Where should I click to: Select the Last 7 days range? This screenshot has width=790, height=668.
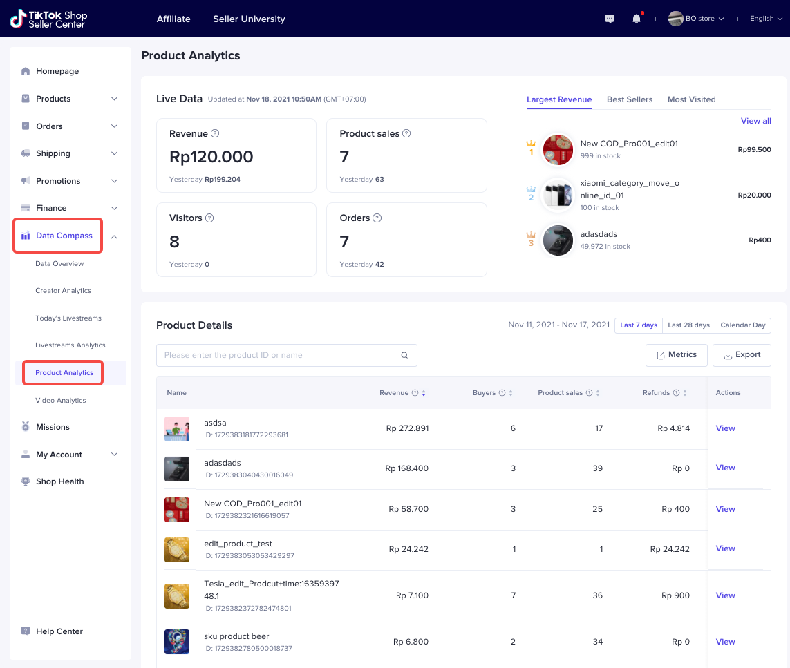click(x=638, y=325)
